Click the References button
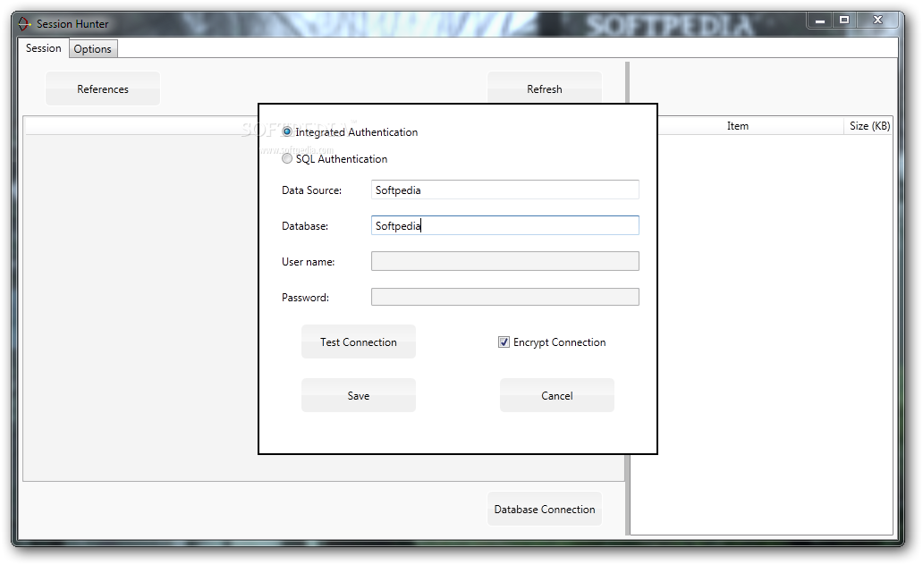923x565 pixels. [x=103, y=89]
